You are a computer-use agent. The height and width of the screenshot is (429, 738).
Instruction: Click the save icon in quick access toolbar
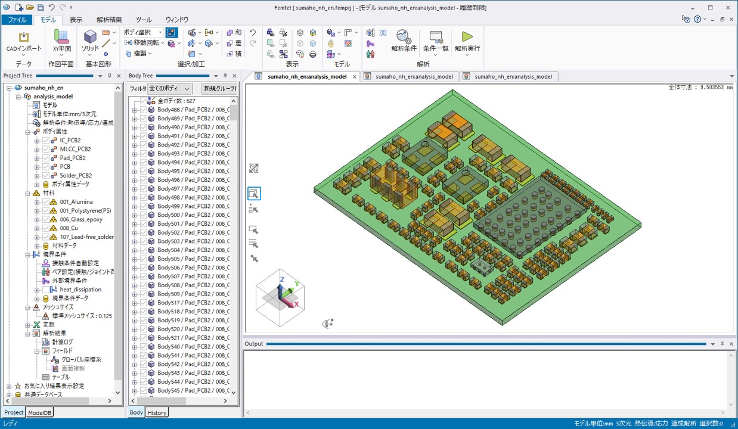pyautogui.click(x=41, y=8)
